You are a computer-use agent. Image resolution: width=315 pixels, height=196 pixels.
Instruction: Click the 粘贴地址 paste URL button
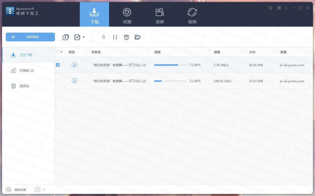[30, 37]
